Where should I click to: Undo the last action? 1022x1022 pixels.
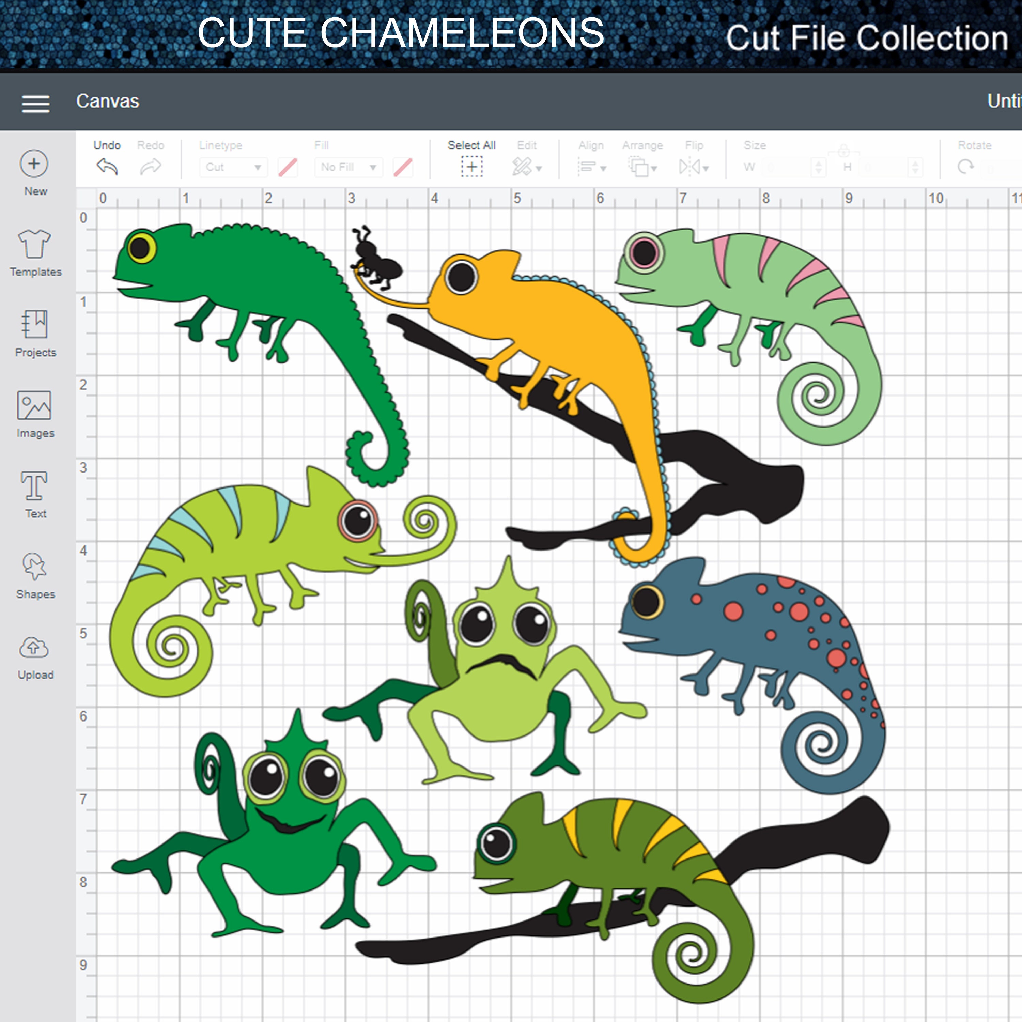[x=107, y=167]
